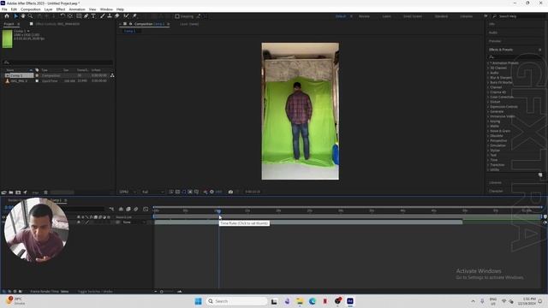Click the Windows taskbar Search box
This screenshot has width=548, height=308.
coord(236,301)
